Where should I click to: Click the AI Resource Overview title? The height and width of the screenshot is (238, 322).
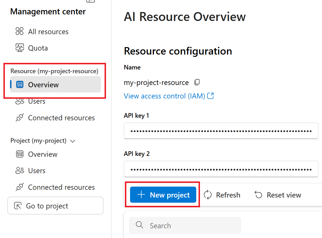185,17
